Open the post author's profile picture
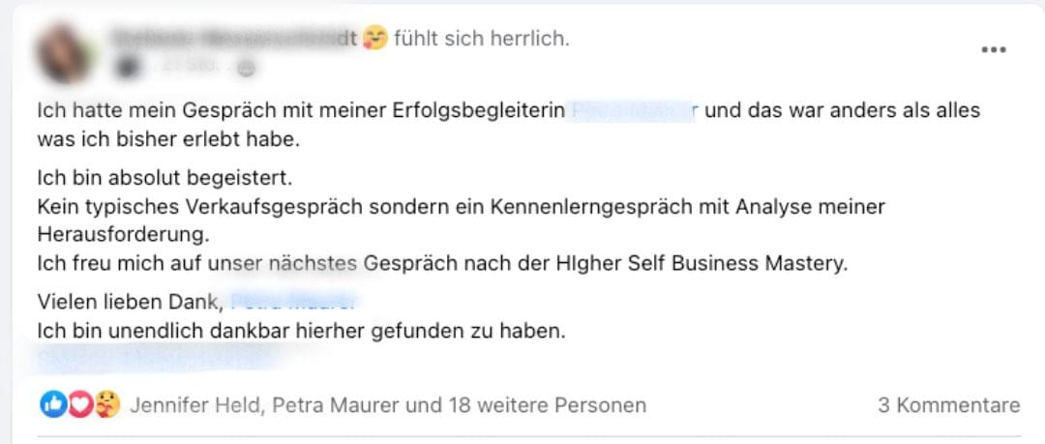This screenshot has width=1045, height=444. (x=62, y=52)
